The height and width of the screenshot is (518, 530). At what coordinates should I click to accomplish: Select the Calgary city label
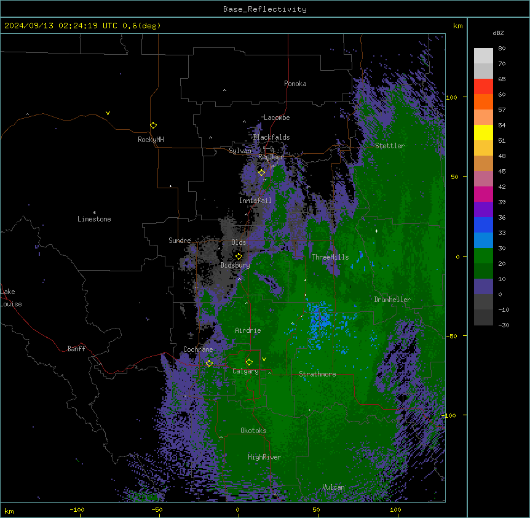(245, 371)
